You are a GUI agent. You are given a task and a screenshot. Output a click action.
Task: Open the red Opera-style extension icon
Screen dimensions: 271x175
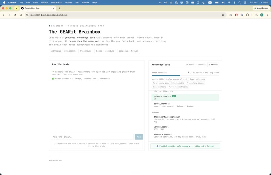tap(236, 15)
